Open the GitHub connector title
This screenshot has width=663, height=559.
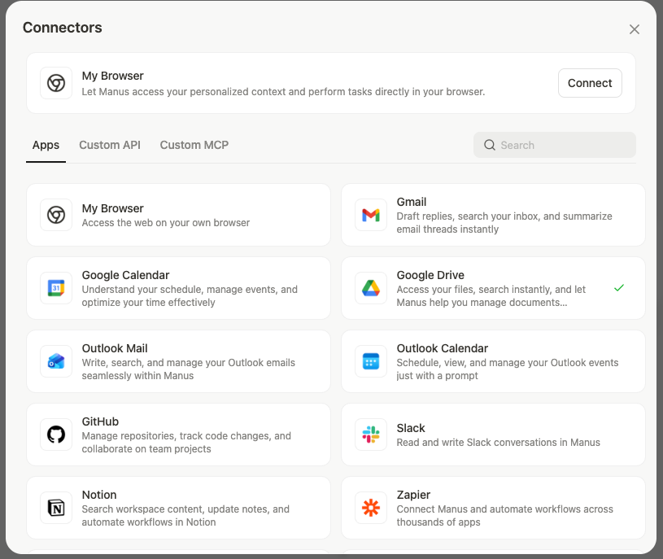(100, 421)
